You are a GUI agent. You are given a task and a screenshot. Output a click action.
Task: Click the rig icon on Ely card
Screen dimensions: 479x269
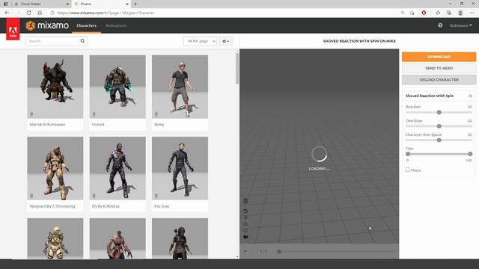[94, 196]
